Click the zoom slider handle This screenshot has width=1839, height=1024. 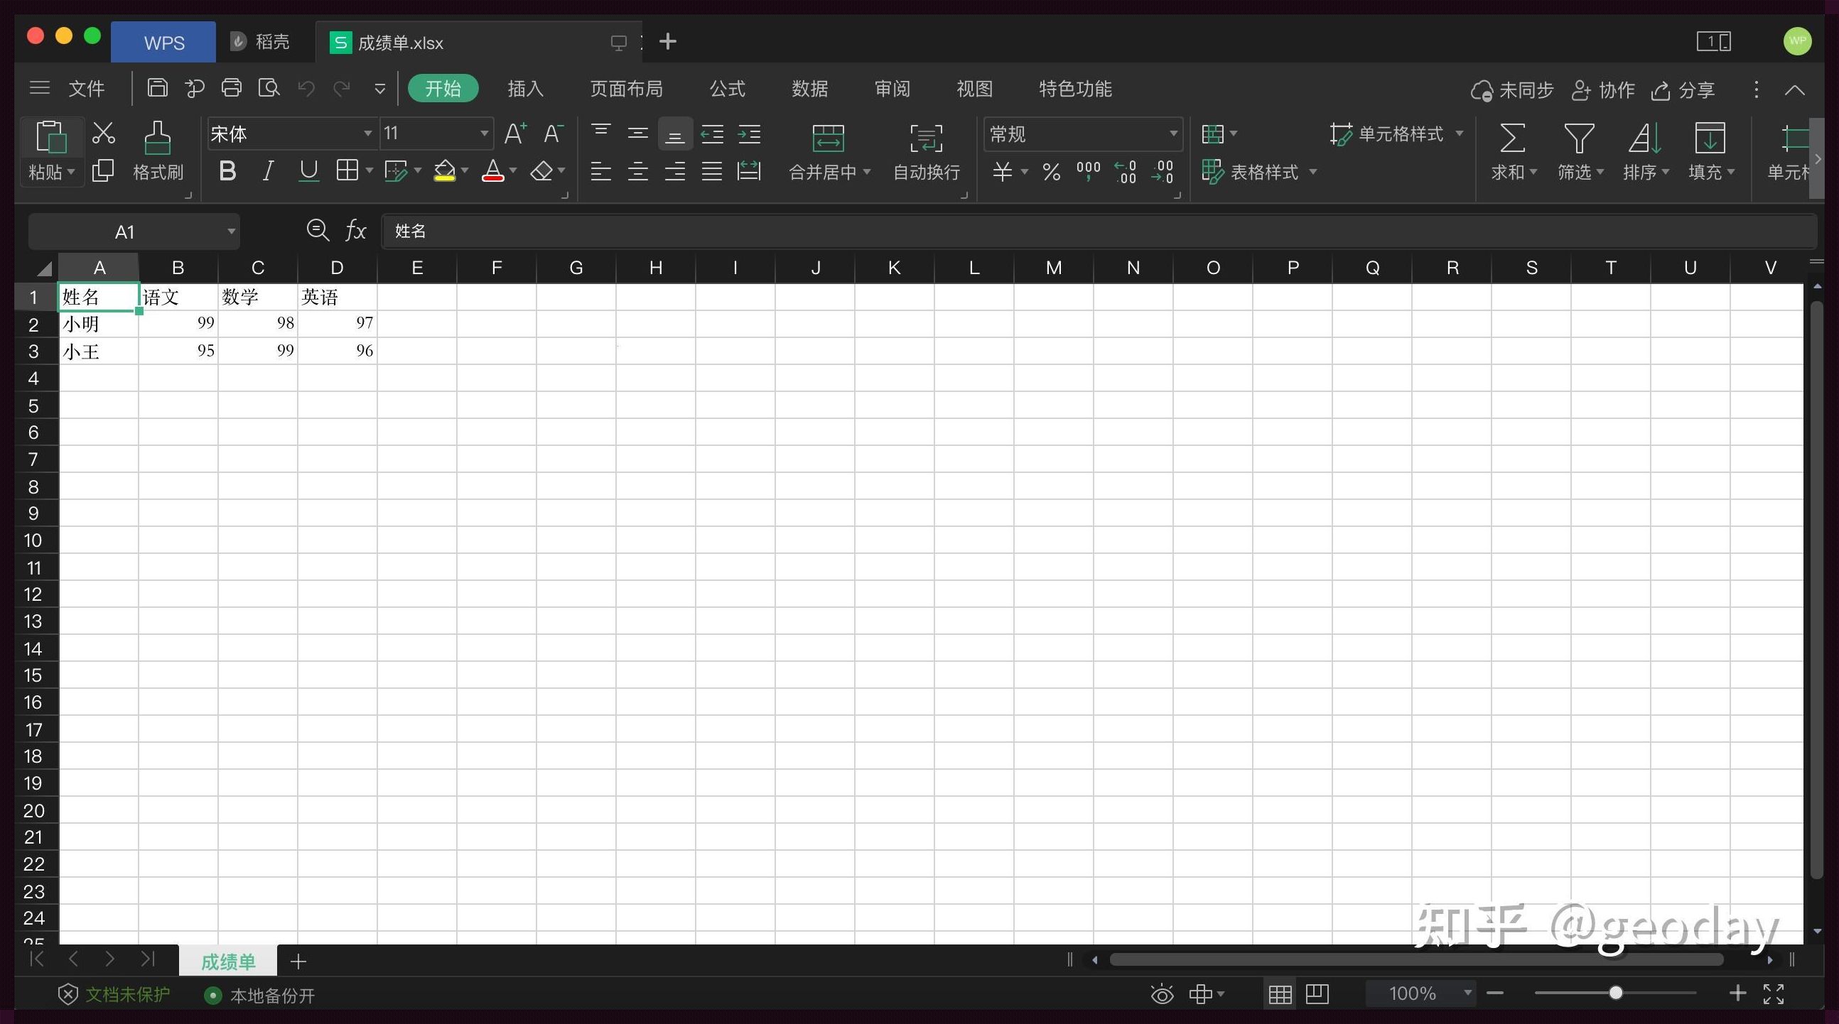pyautogui.click(x=1616, y=993)
